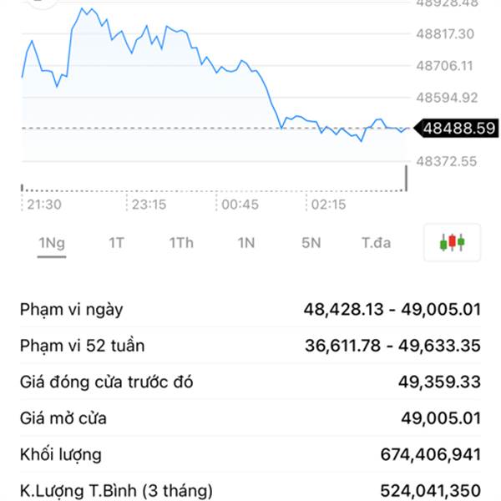Tap the Phạm vi ngày row
This screenshot has width=501, height=501.
pyautogui.click(x=250, y=310)
